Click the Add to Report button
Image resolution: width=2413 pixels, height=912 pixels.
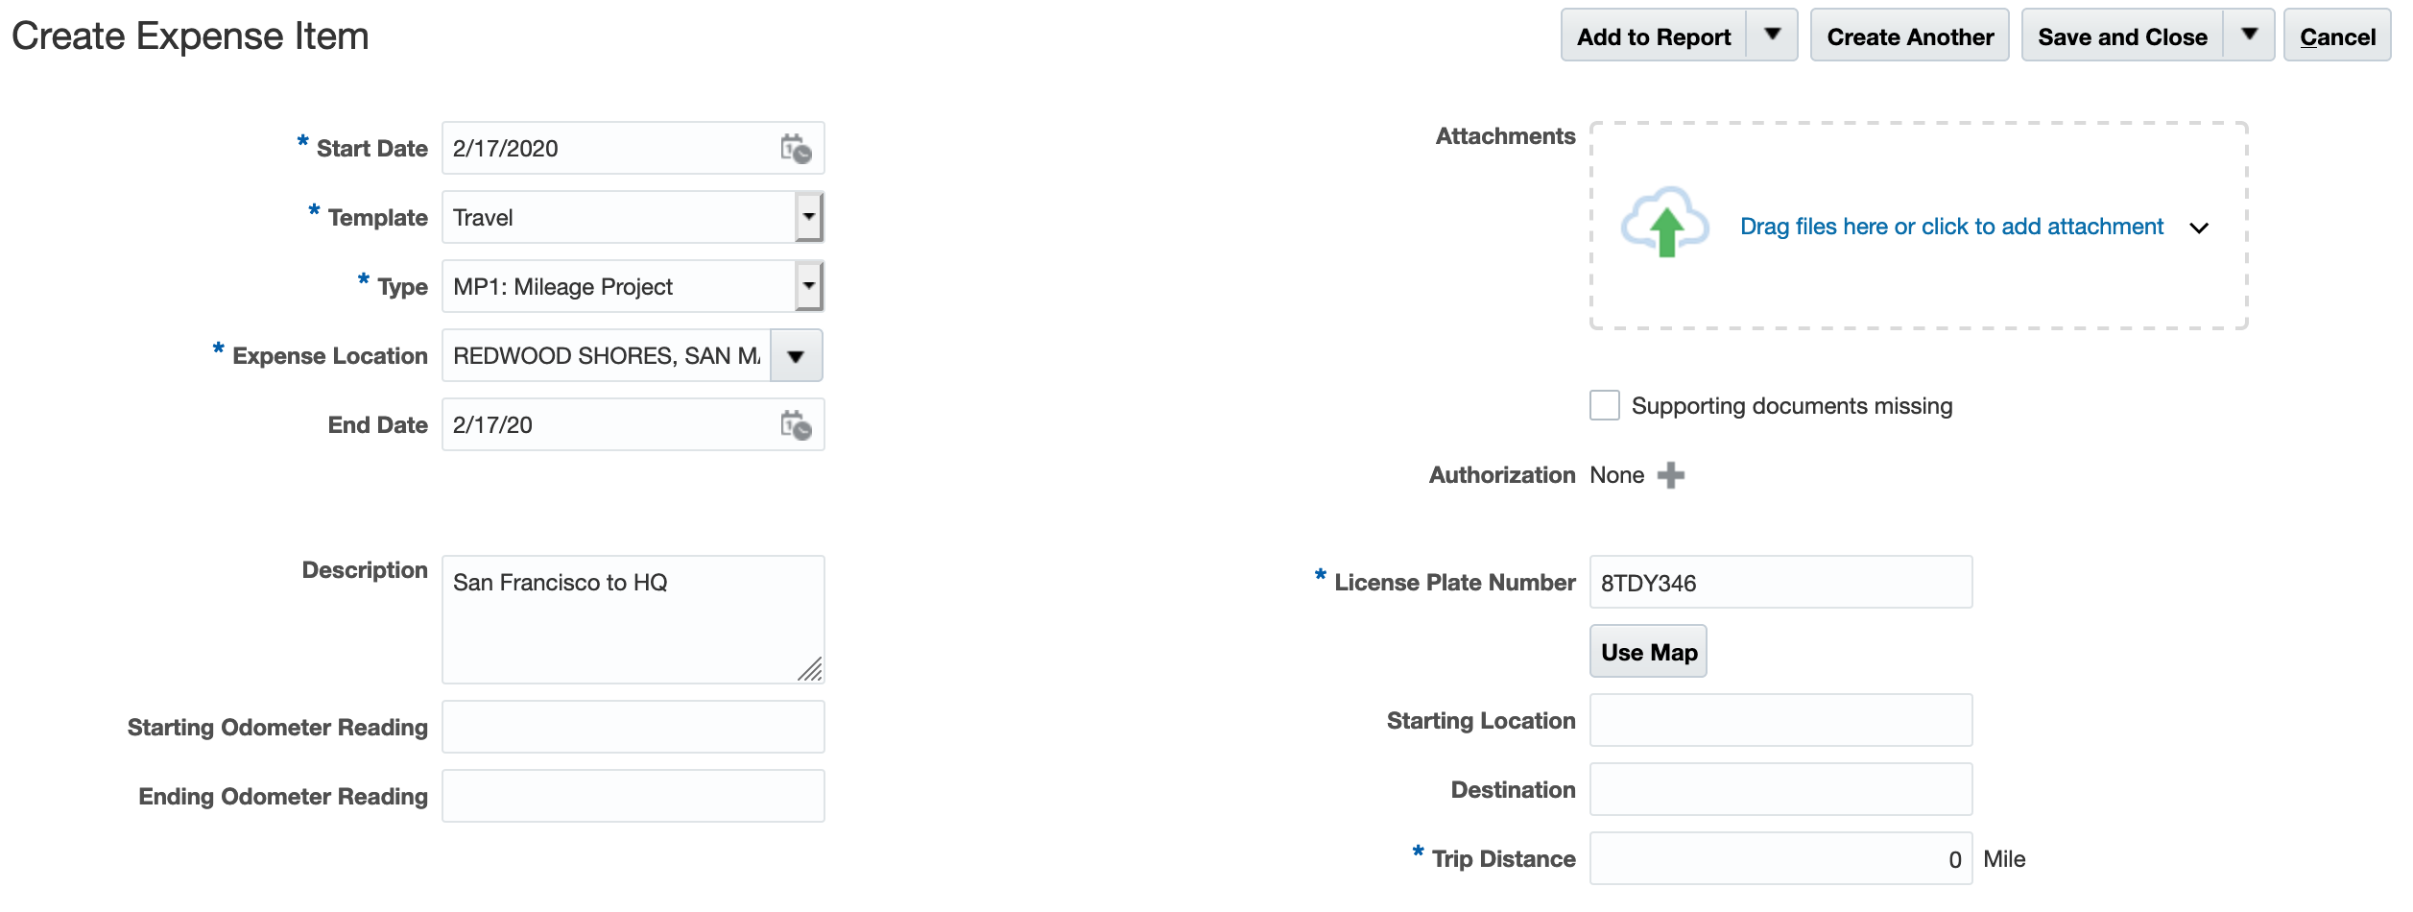[x=1653, y=36]
